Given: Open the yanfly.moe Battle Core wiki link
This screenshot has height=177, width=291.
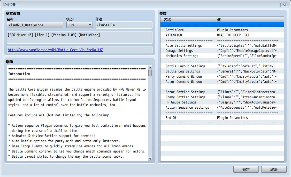Looking at the screenshot, I should click(x=55, y=50).
